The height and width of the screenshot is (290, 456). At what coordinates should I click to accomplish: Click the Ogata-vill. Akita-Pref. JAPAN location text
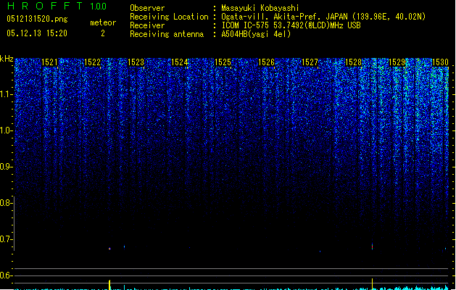(x=323, y=17)
